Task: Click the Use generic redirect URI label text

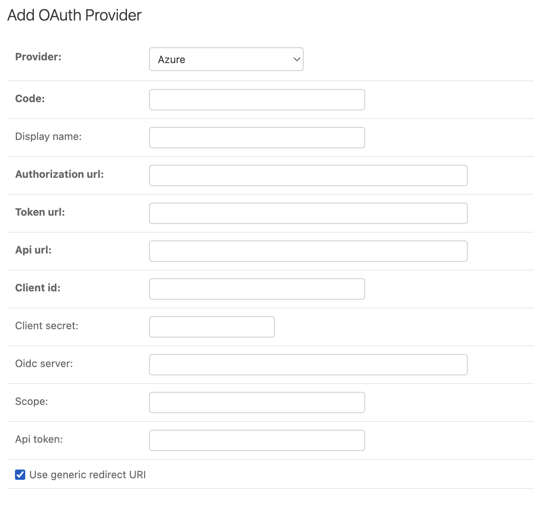Action: coord(88,475)
